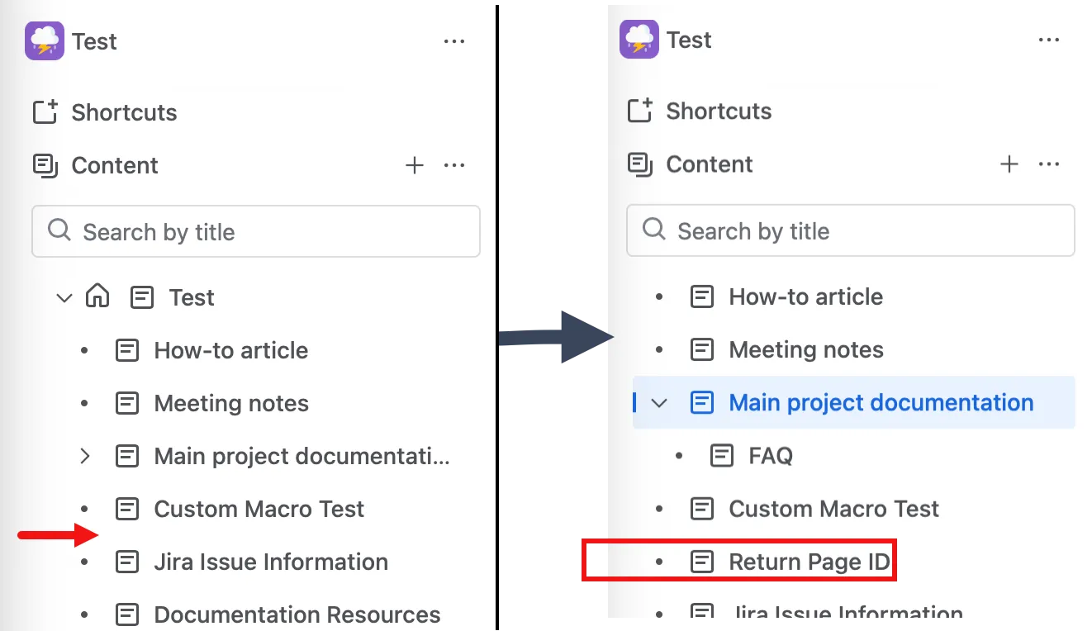
Task: Open the Return Page ID page
Action: tap(810, 562)
